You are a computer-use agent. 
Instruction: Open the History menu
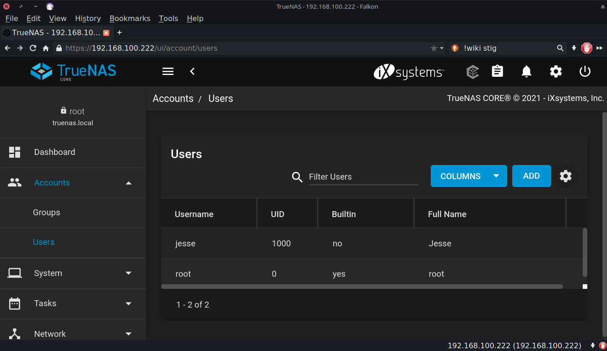coord(88,18)
